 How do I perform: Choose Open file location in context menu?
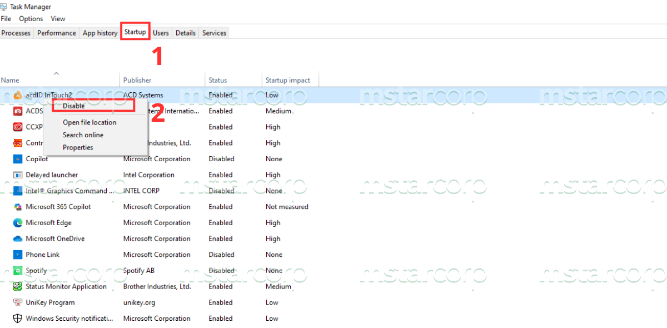coord(89,122)
